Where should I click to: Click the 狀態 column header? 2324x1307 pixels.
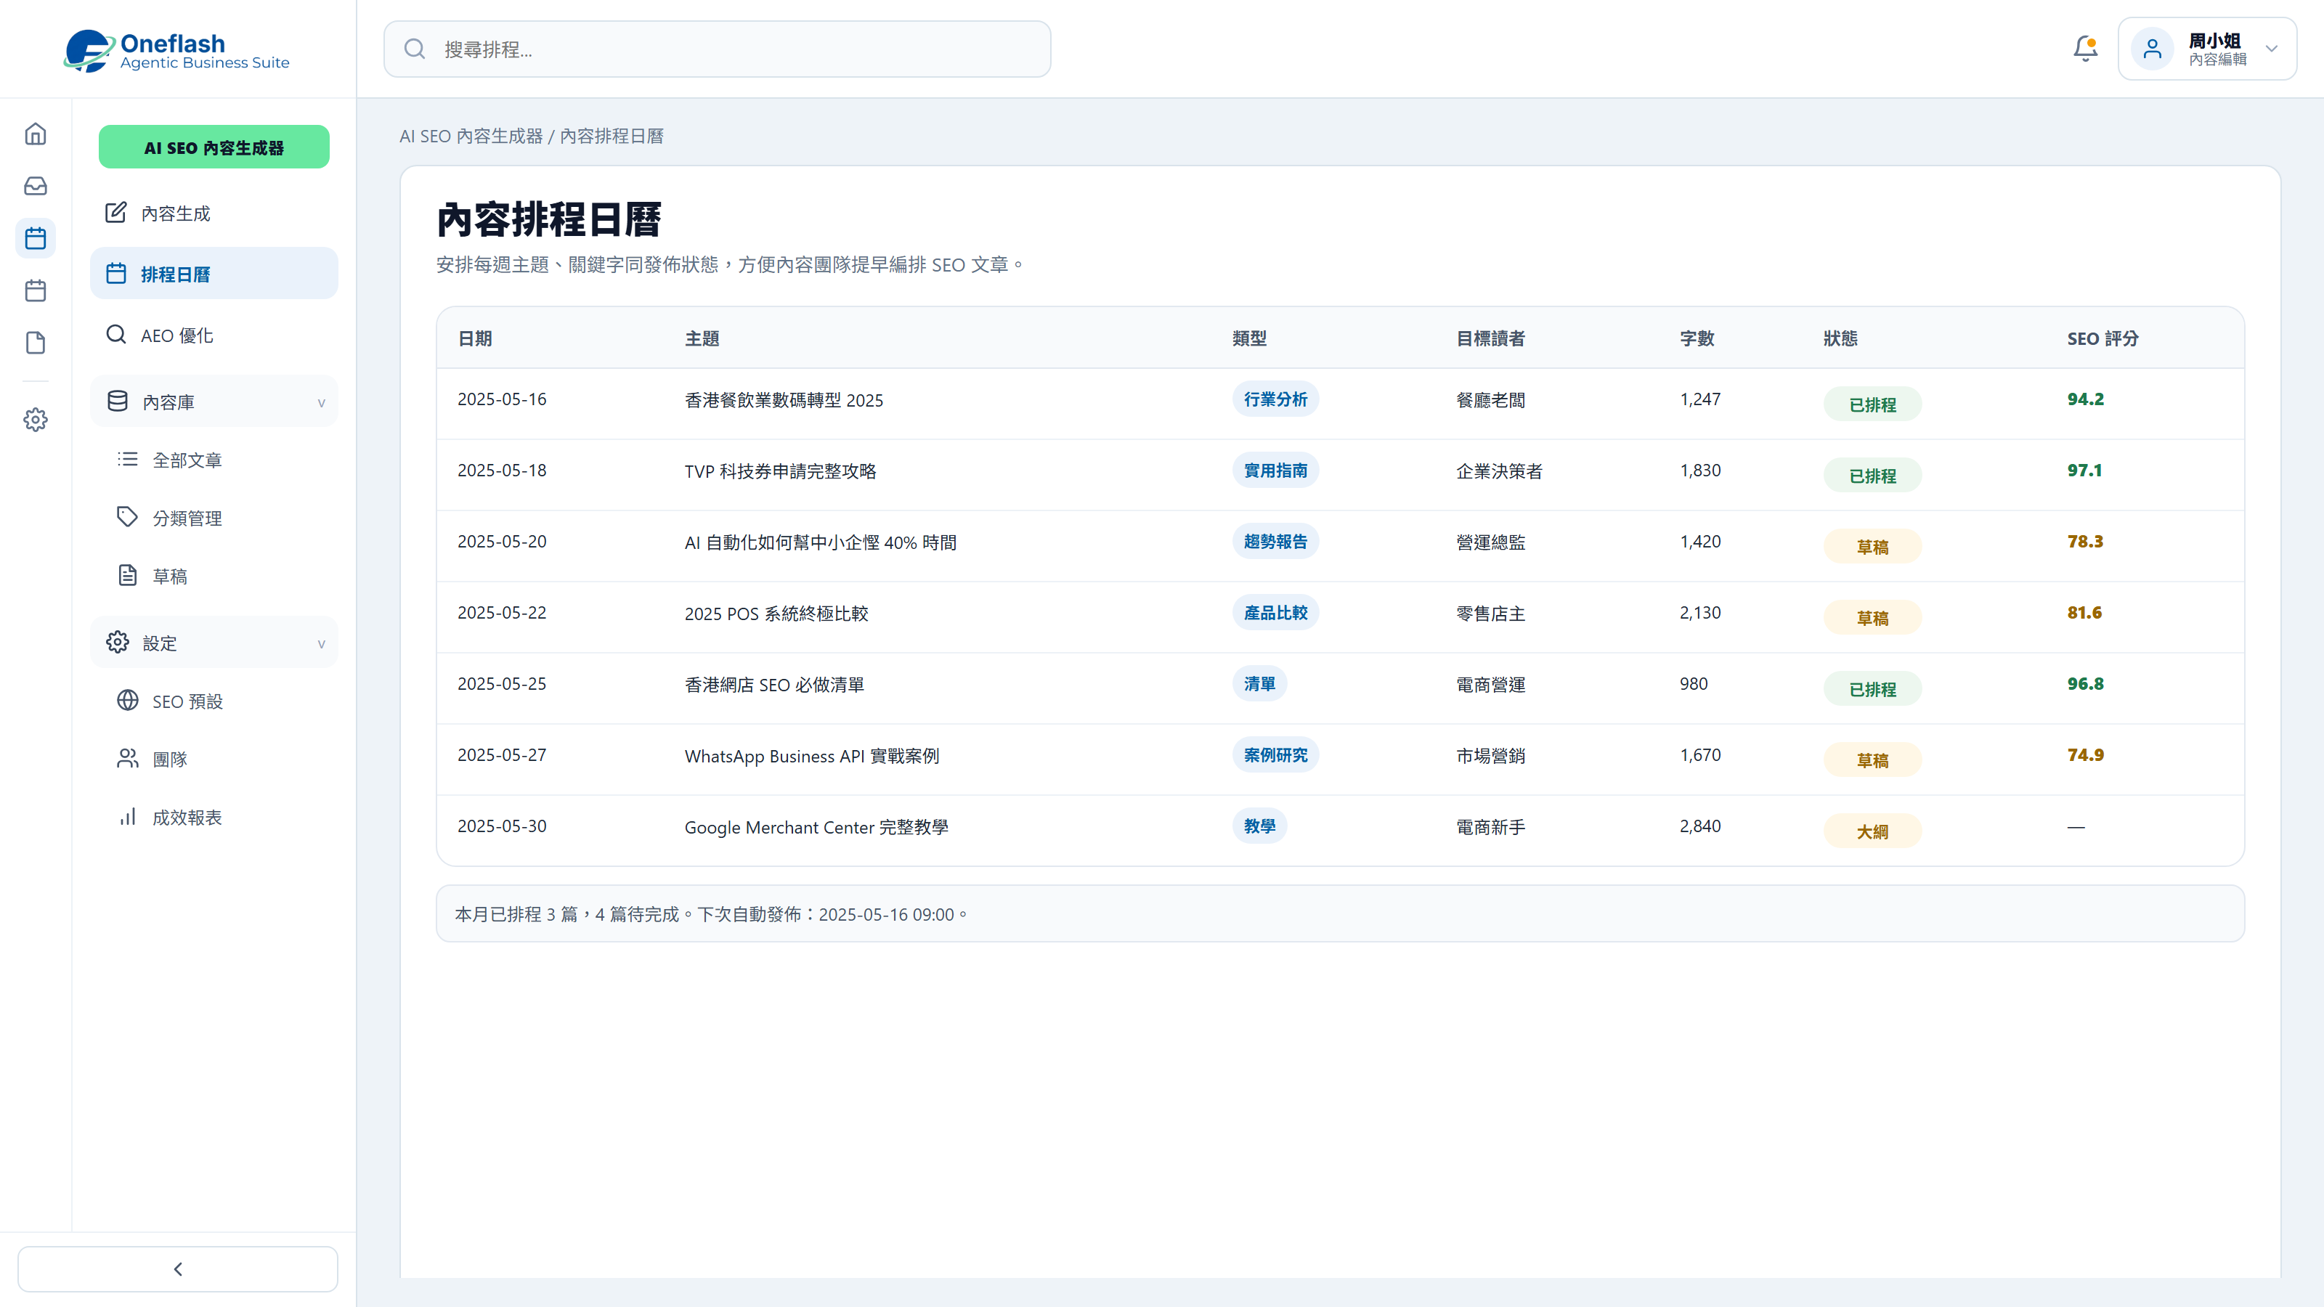click(1840, 338)
